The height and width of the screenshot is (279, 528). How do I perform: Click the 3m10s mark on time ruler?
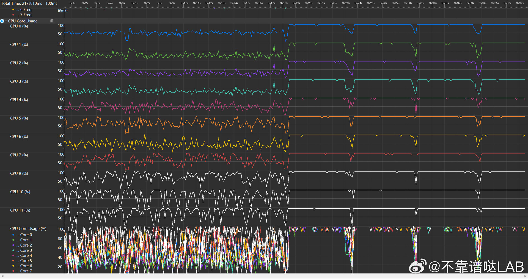pyautogui.click(x=185, y=3)
